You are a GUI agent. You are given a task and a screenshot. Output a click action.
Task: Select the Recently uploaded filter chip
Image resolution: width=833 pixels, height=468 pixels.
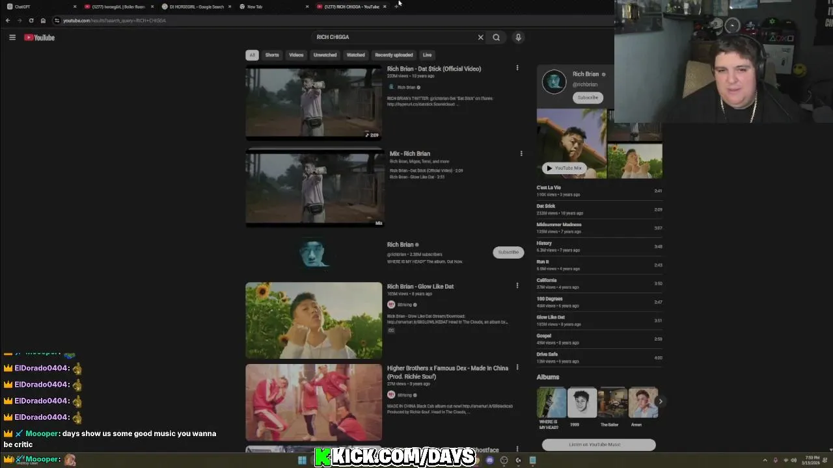tap(394, 55)
